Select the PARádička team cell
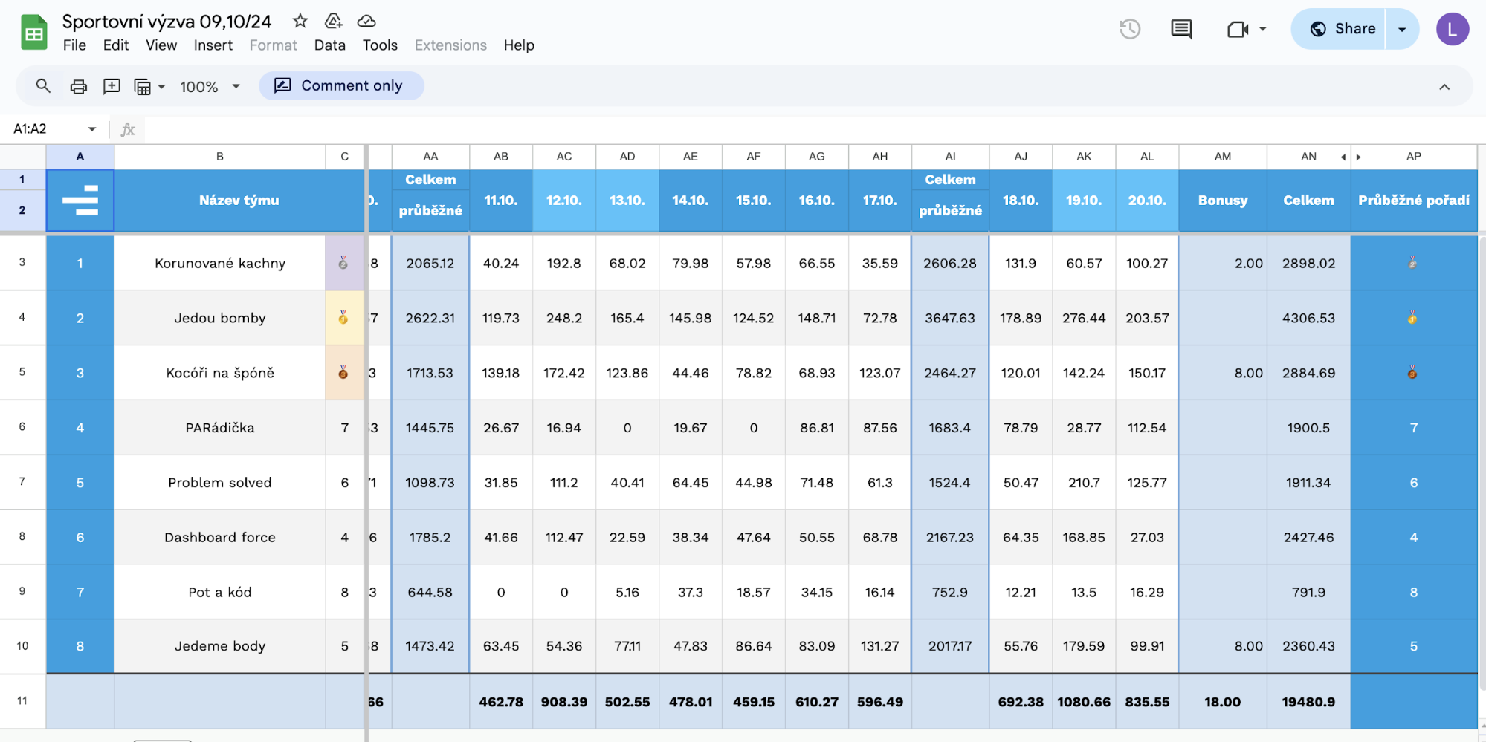 (x=220, y=427)
